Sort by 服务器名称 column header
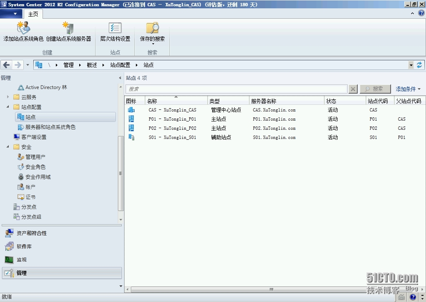Image resolution: width=426 pixels, height=302 pixels. tap(287, 101)
